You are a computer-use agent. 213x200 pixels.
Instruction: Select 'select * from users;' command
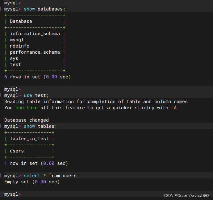(x=52, y=176)
